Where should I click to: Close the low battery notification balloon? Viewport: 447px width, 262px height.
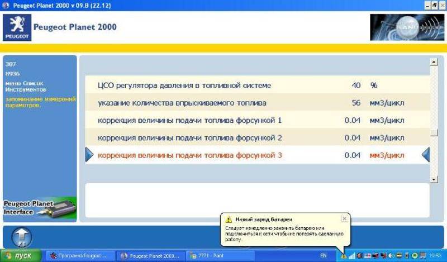(344, 218)
